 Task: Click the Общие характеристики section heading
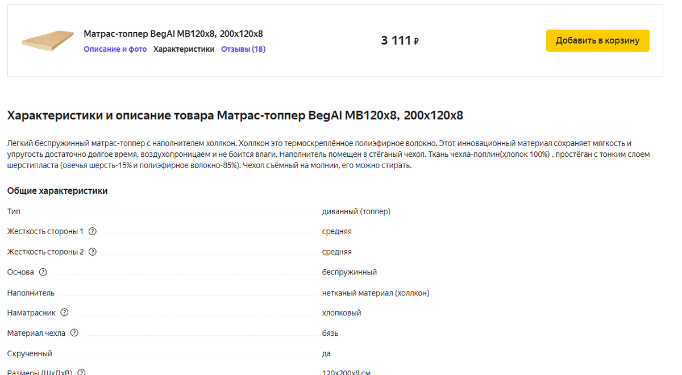coord(57,191)
